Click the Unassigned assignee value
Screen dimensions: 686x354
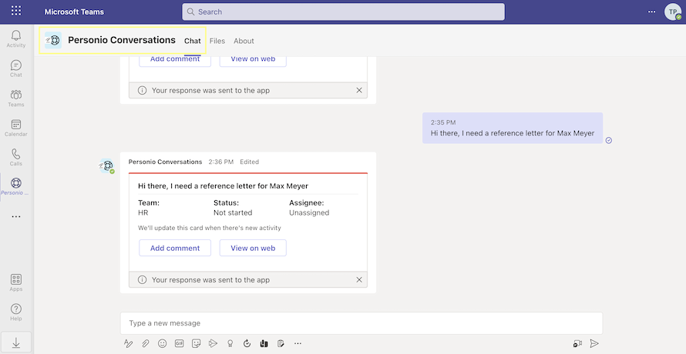(309, 213)
